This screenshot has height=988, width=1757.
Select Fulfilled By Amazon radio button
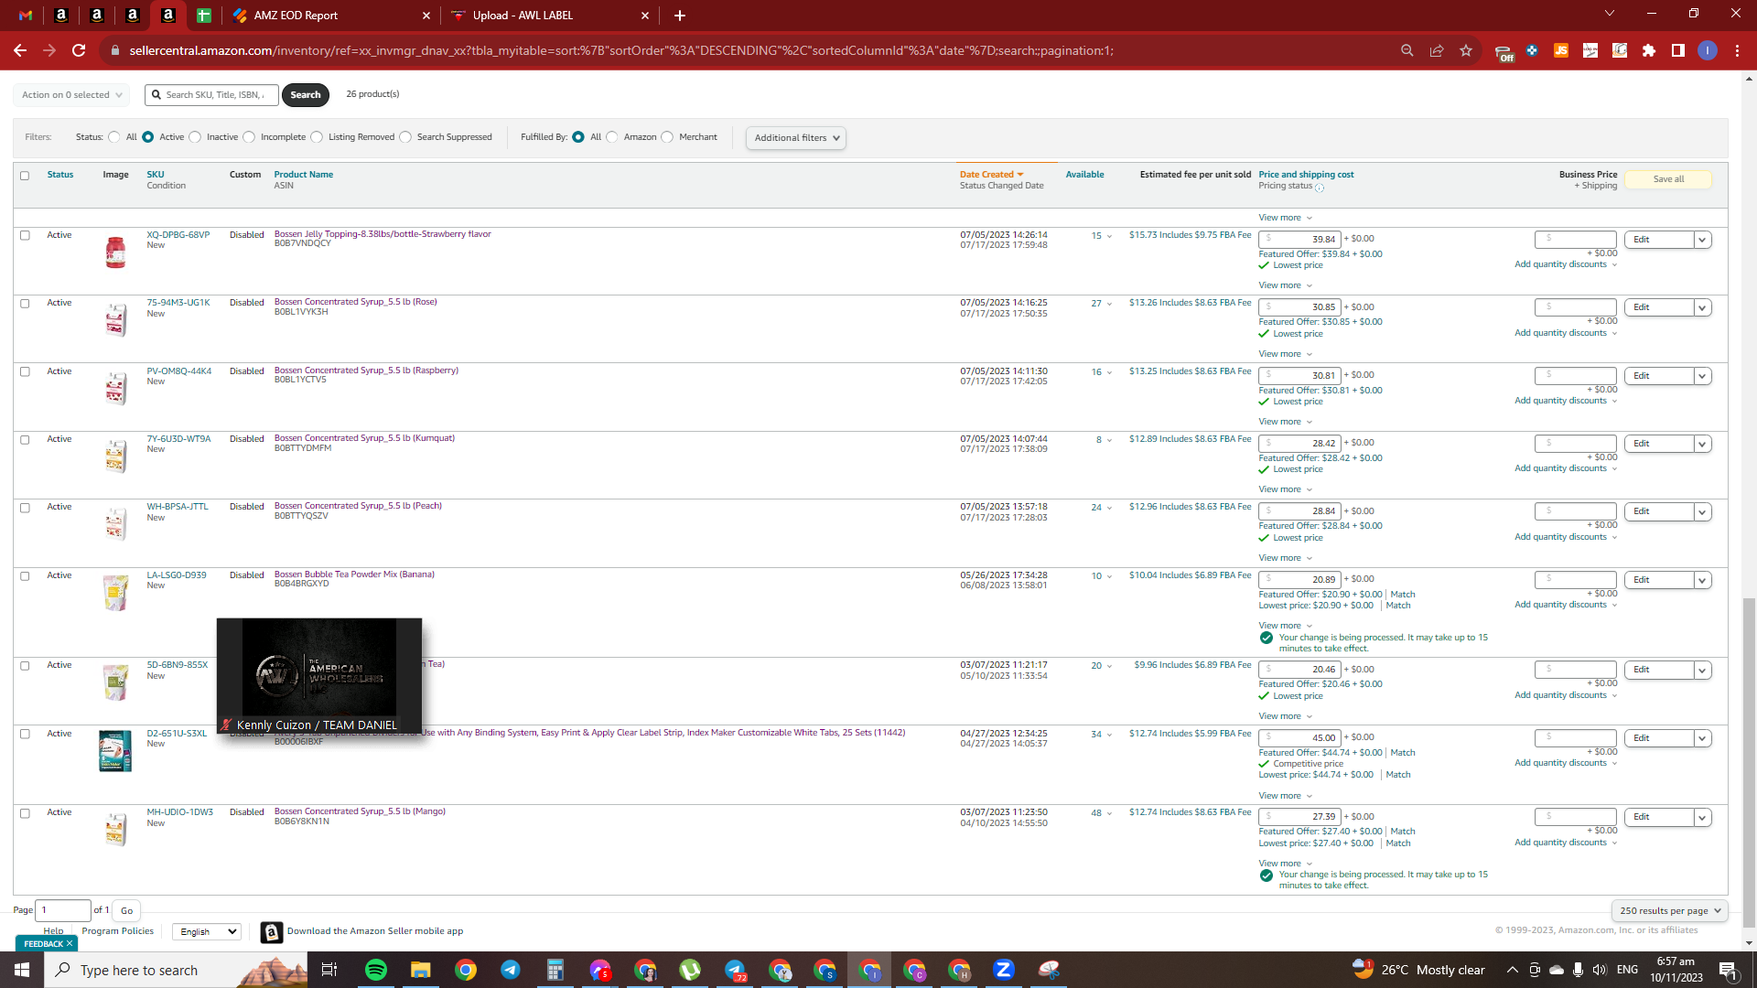click(612, 137)
